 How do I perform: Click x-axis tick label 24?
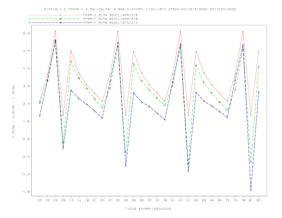point(102,200)
